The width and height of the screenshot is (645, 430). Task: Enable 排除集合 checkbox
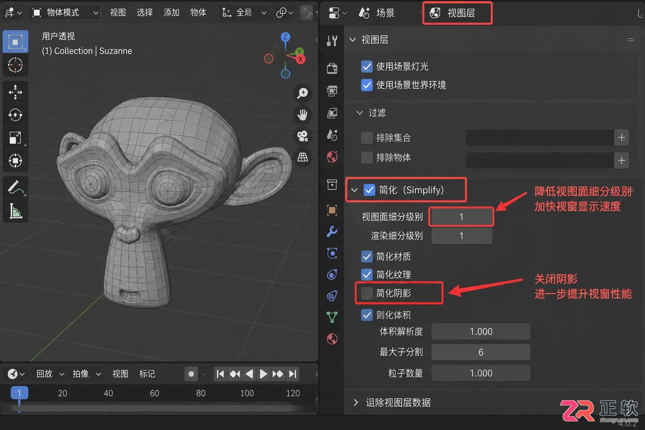[x=367, y=138]
